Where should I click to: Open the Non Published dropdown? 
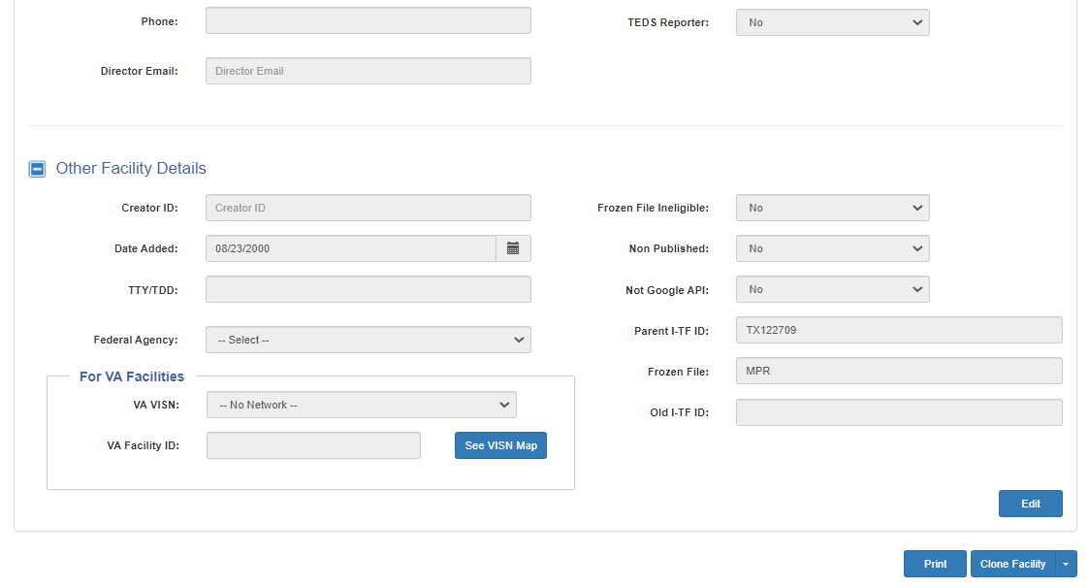(832, 248)
